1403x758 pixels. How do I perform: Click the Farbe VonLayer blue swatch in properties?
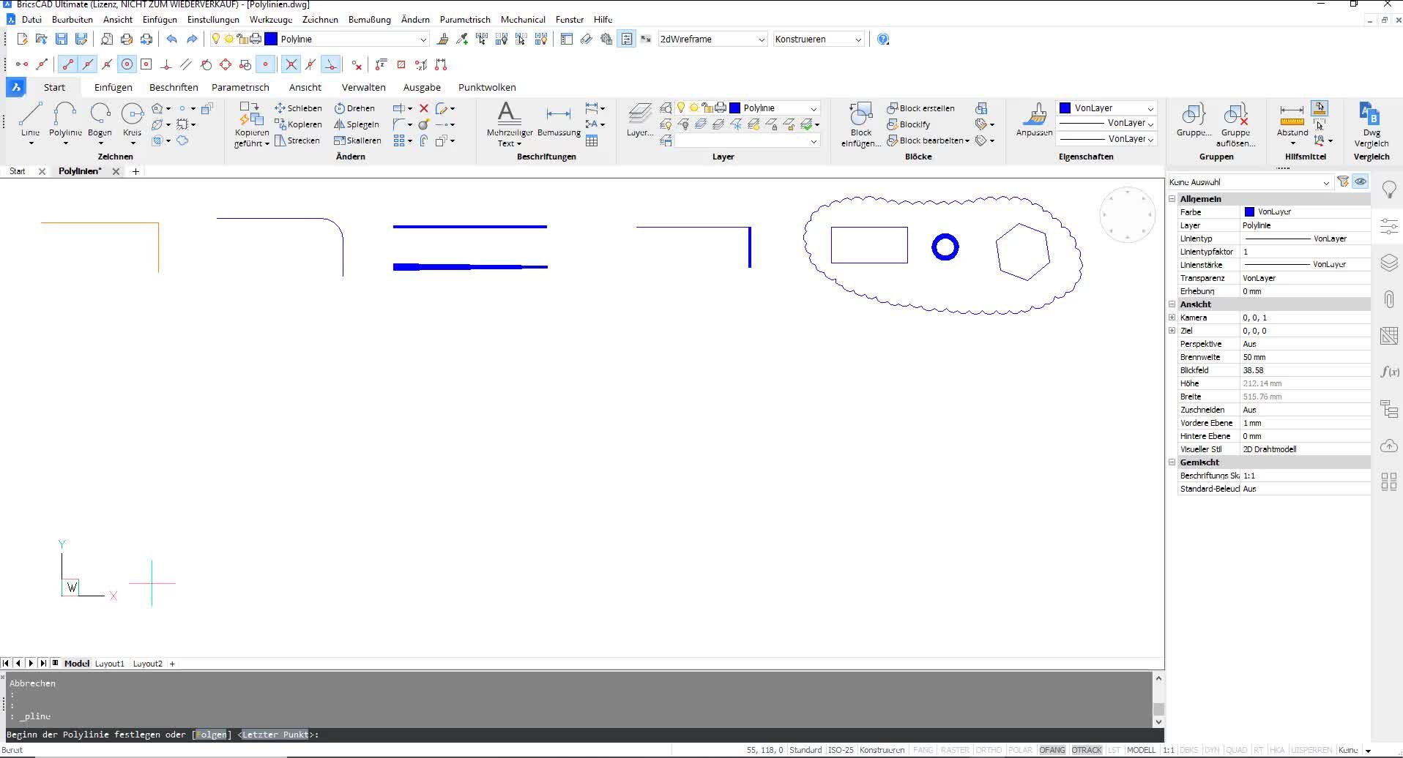[1250, 212]
